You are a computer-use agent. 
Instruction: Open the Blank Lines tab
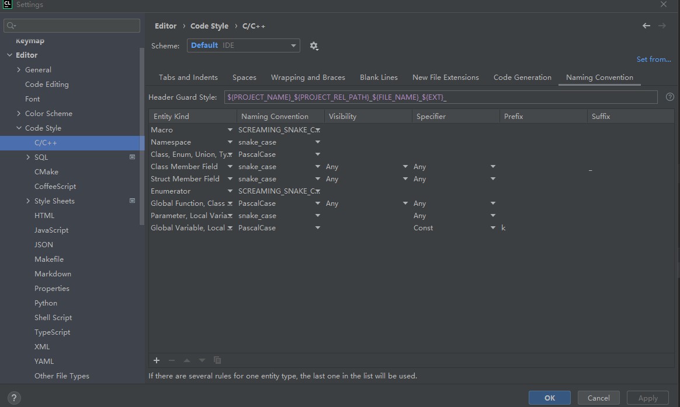tap(379, 78)
